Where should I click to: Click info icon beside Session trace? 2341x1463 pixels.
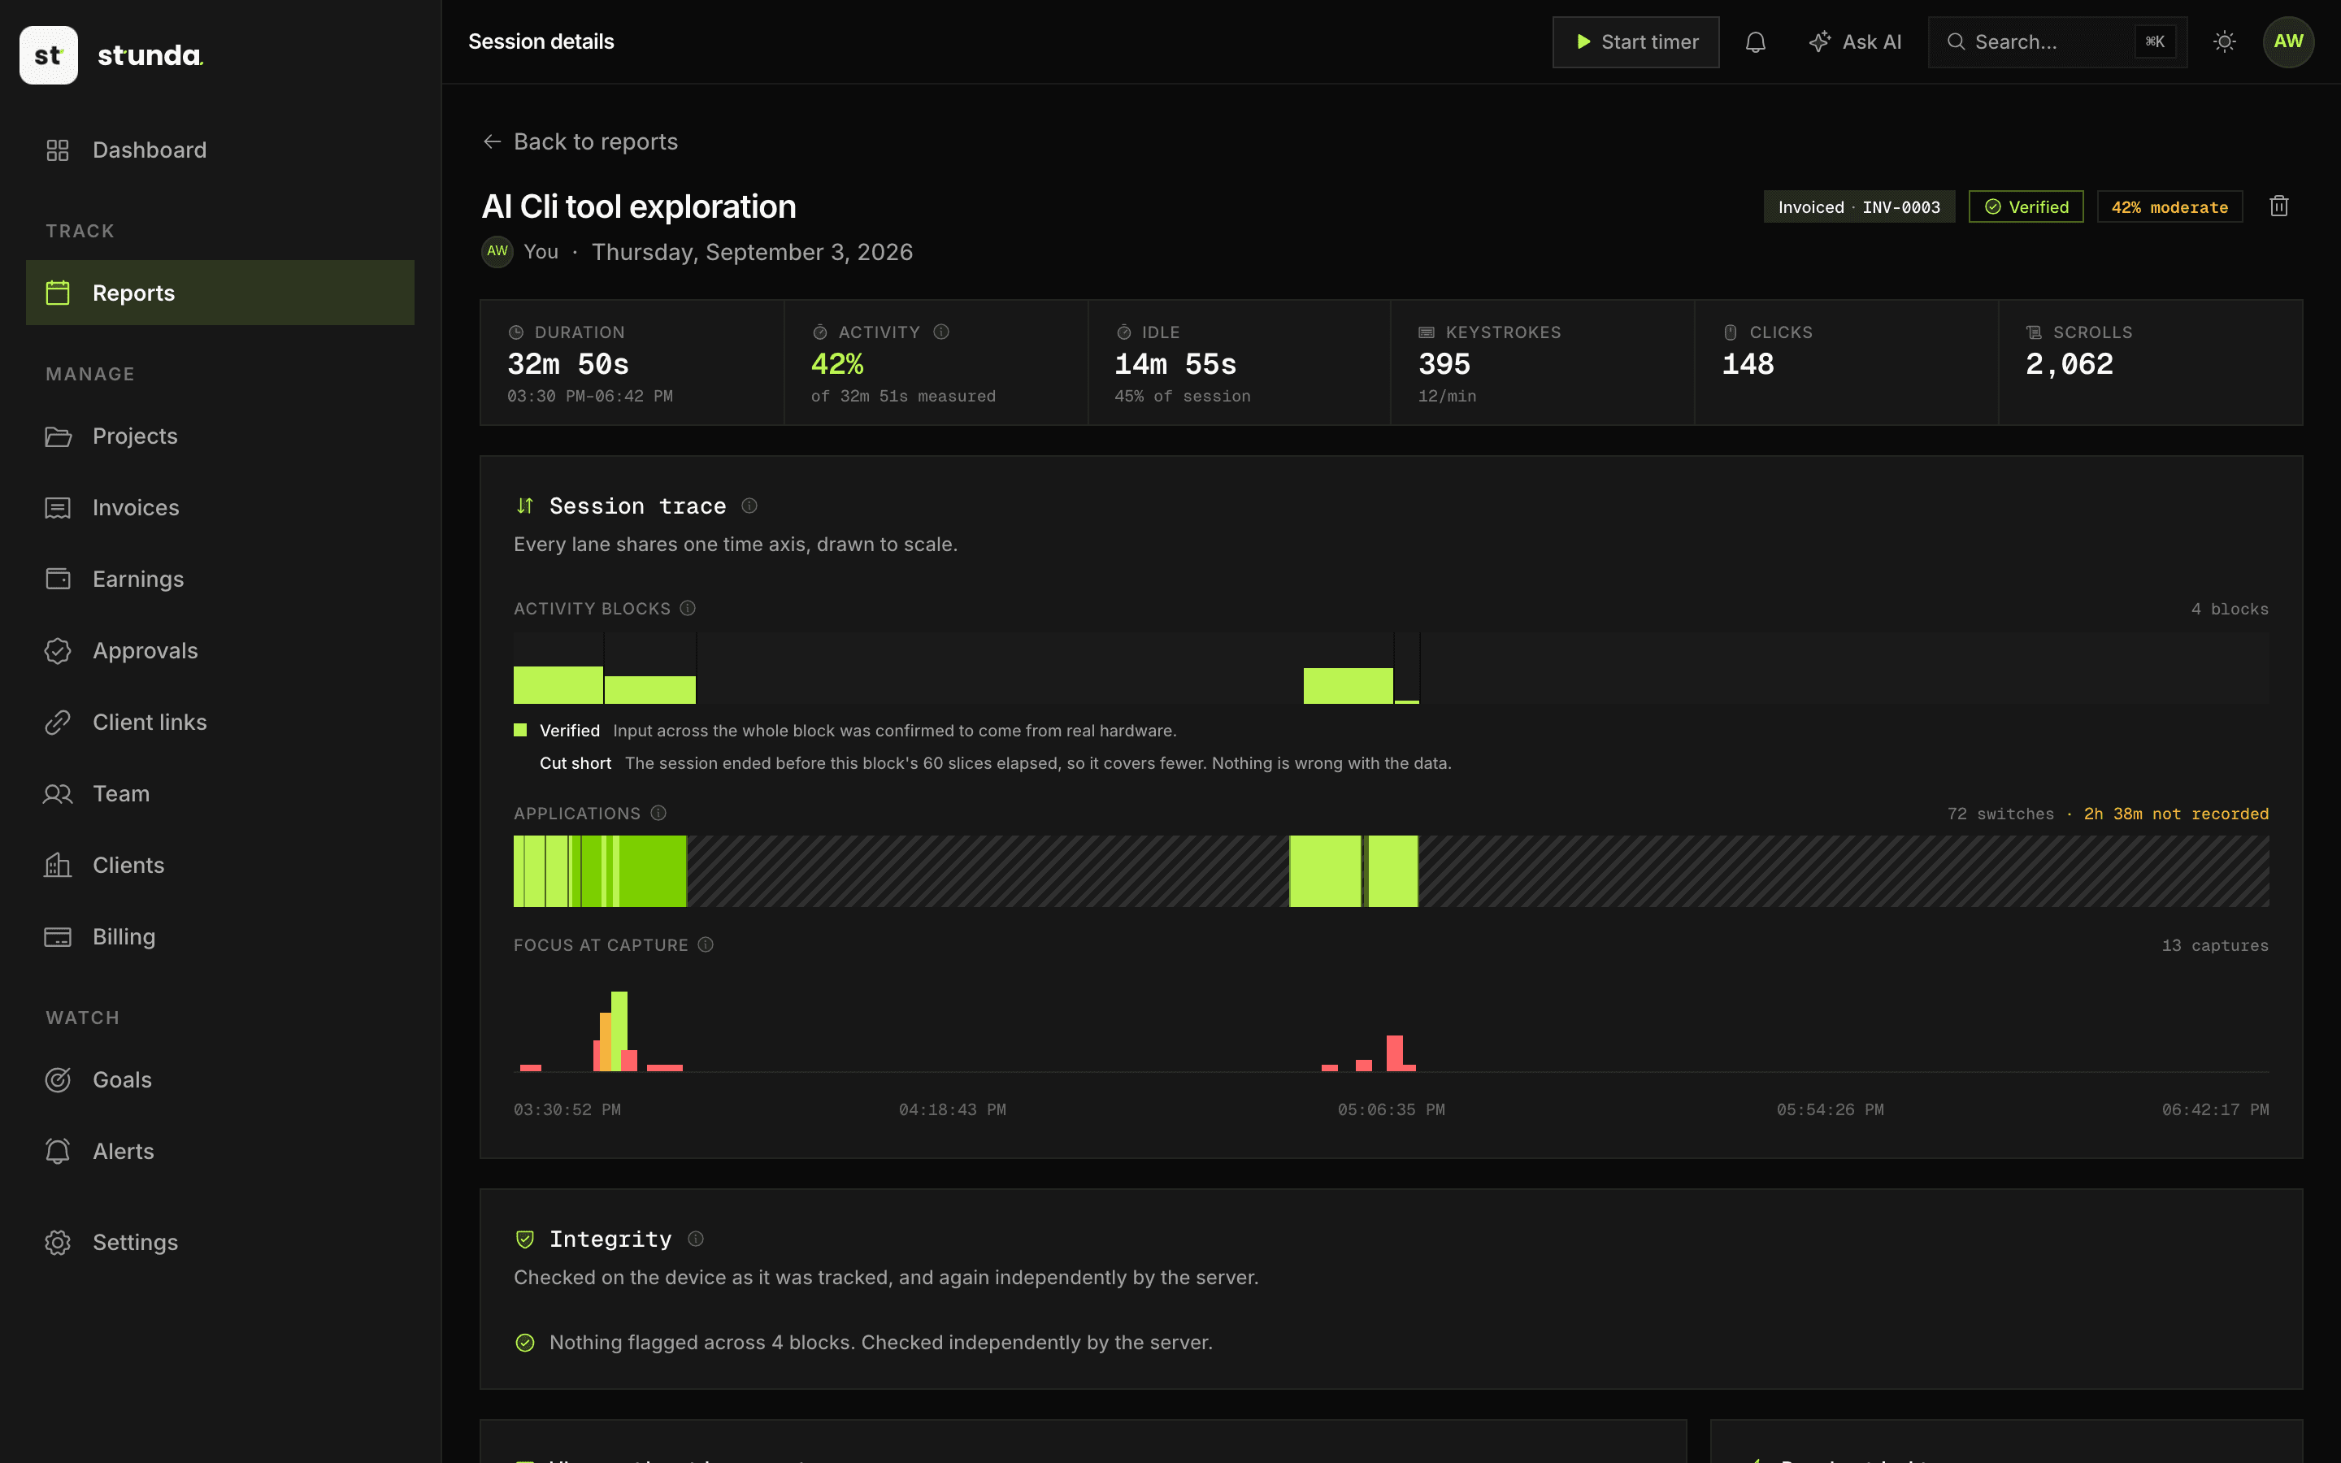click(749, 505)
